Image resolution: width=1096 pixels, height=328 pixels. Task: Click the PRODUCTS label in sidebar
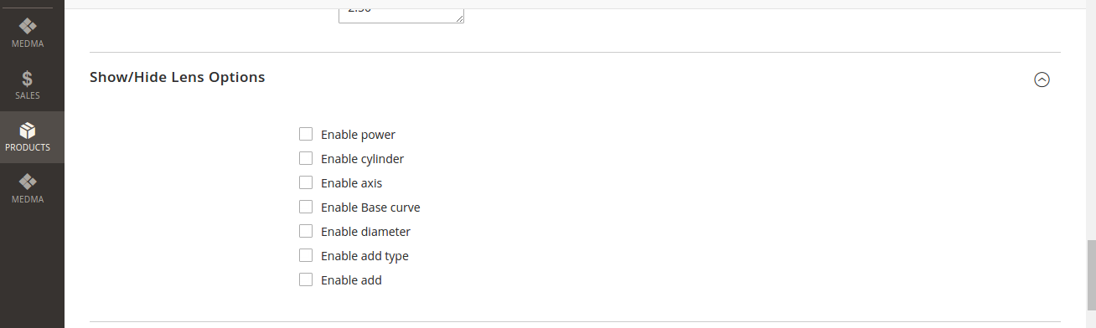[x=28, y=147]
